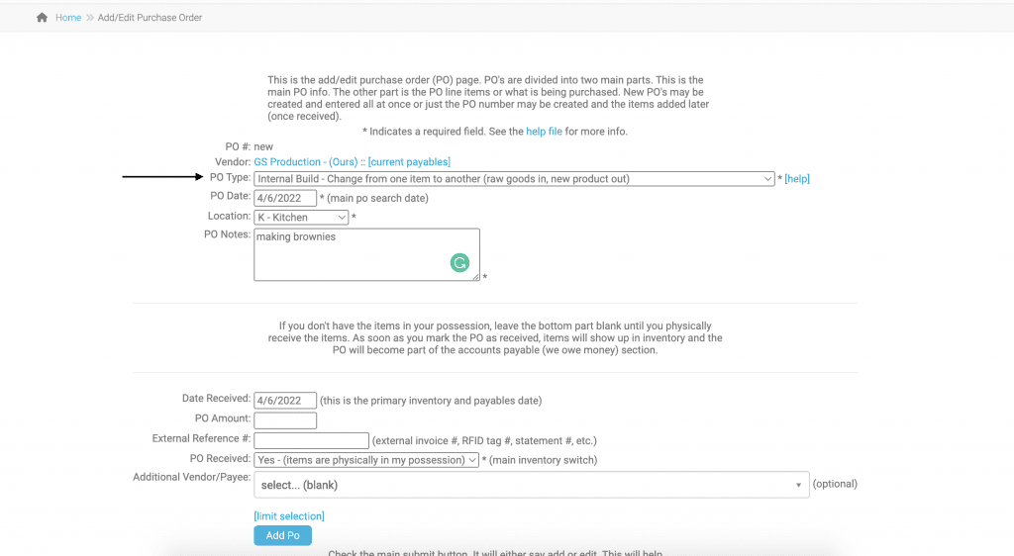Open the Additional Vendor/Payee select box
This screenshot has height=556, width=1014.
pyautogui.click(x=532, y=485)
